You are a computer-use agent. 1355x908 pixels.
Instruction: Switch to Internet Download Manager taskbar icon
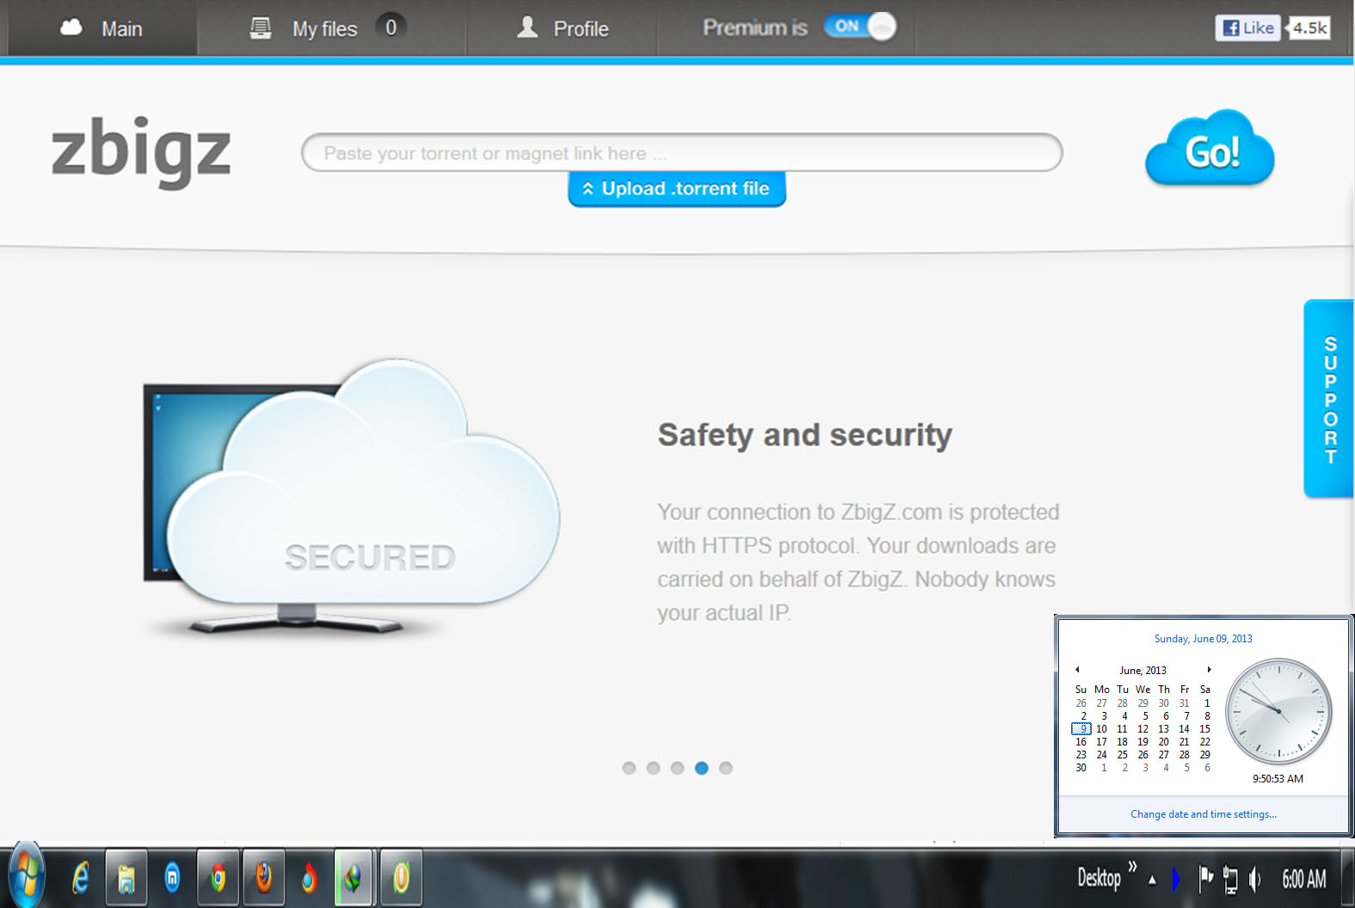354,878
